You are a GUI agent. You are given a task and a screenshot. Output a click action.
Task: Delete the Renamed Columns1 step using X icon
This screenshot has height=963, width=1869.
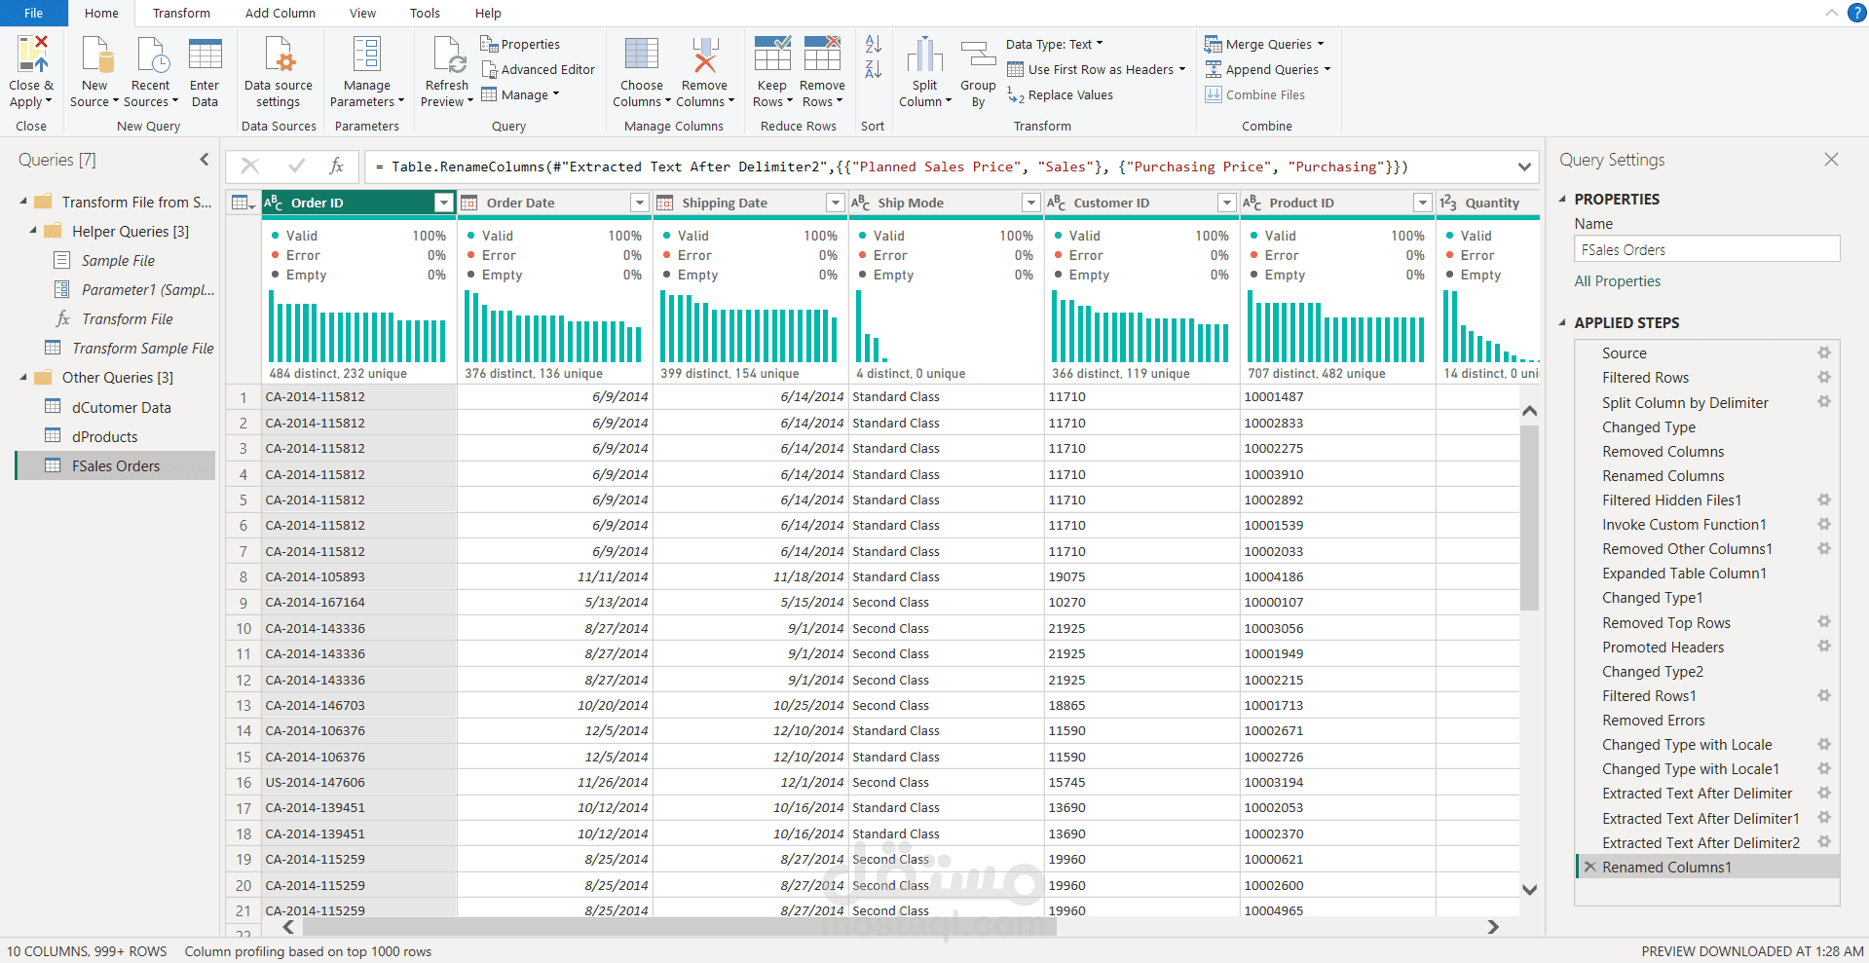[x=1589, y=867]
